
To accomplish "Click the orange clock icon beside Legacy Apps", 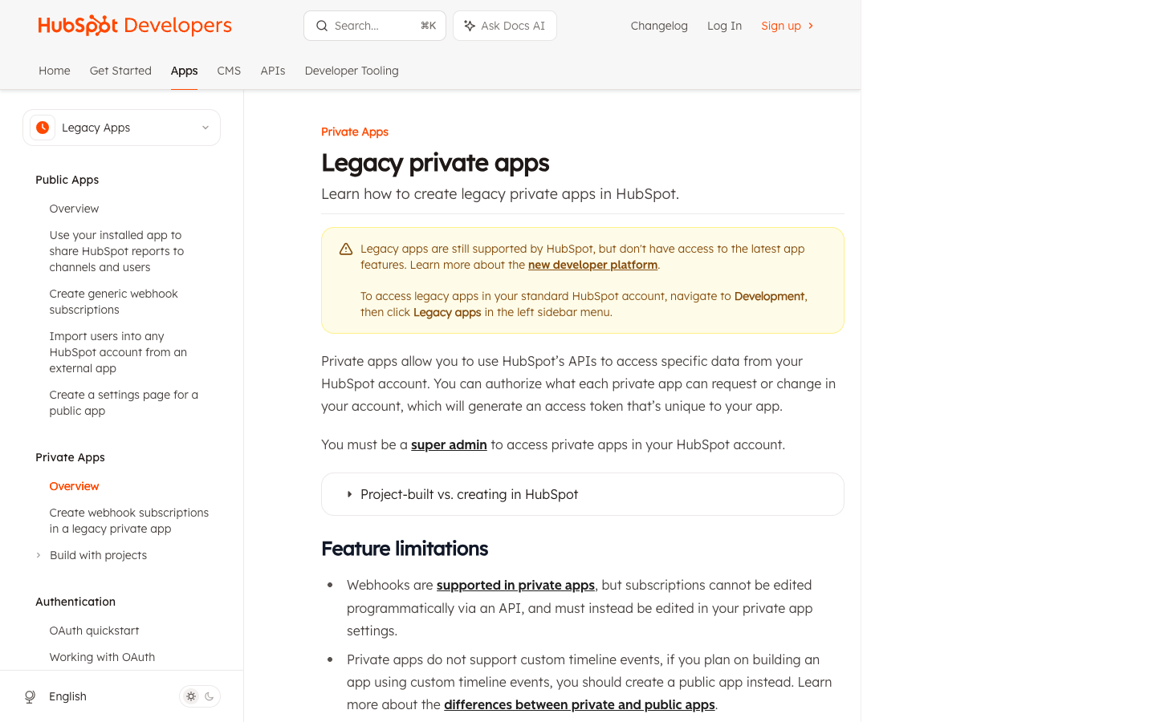I will pos(42,127).
